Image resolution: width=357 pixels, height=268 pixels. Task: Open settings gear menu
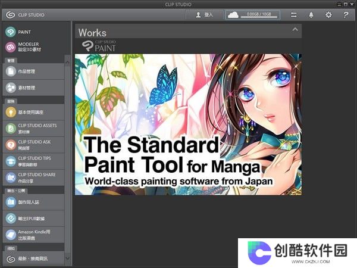(x=328, y=15)
